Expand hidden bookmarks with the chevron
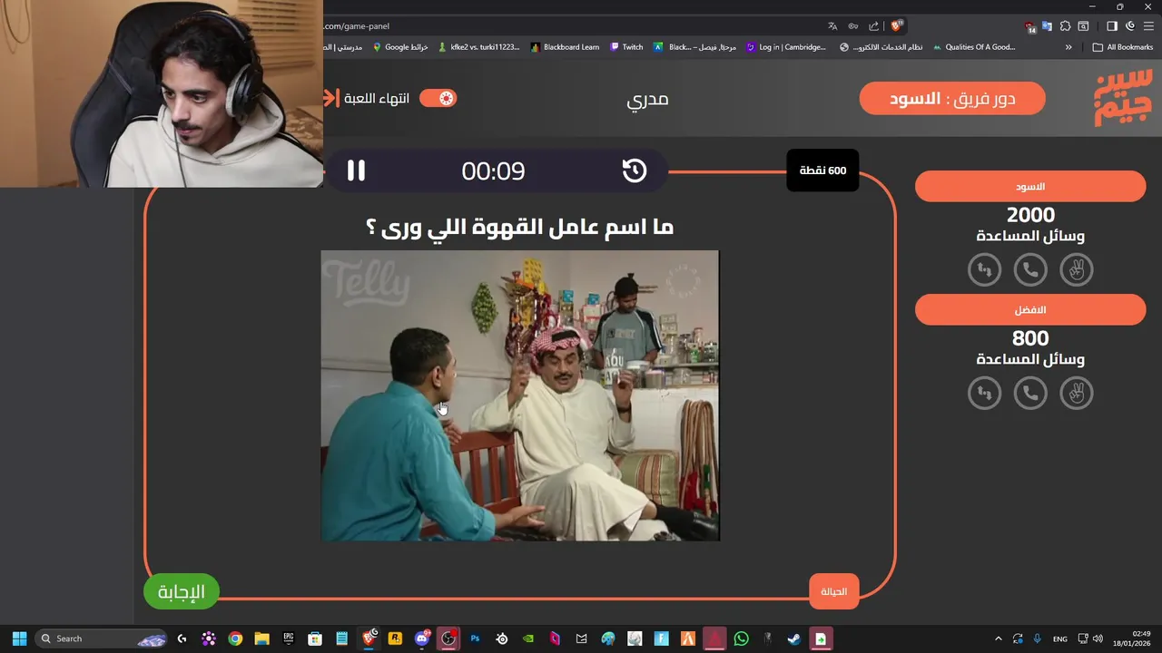Screen dimensions: 1162x653 click(1068, 47)
